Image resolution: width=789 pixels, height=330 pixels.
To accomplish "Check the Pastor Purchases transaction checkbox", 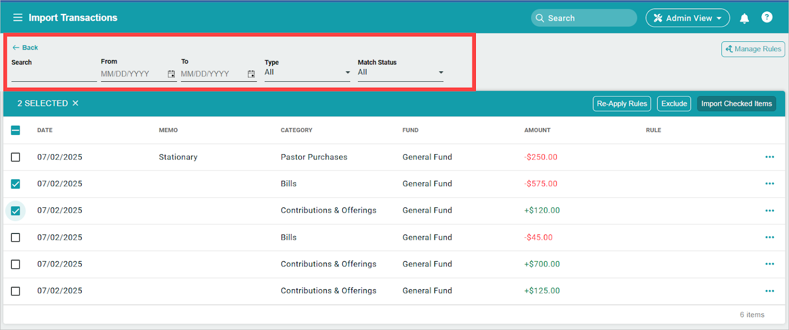I will 16,157.
